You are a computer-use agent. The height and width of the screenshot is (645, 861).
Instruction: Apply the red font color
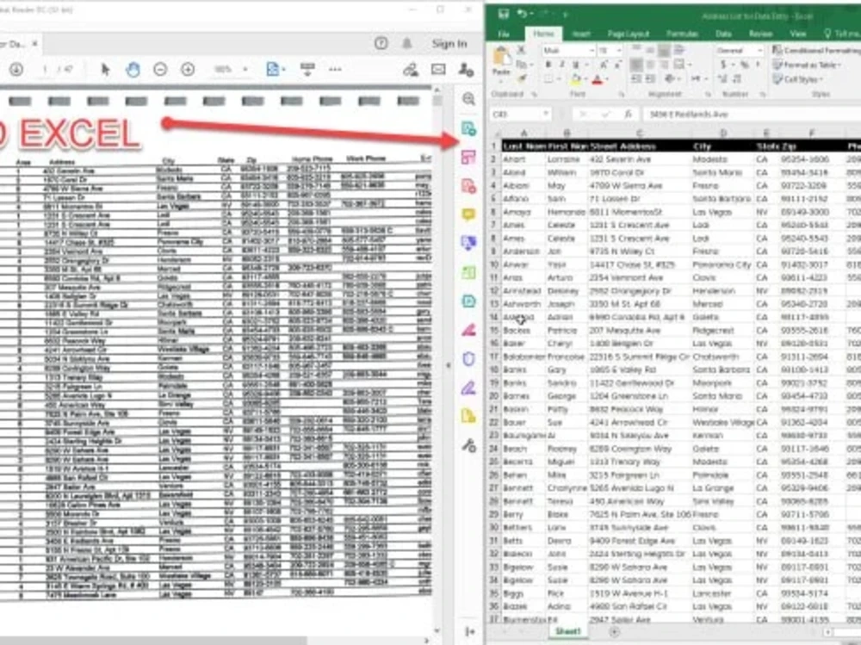click(x=598, y=80)
